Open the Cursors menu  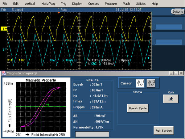(x=94, y=3)
